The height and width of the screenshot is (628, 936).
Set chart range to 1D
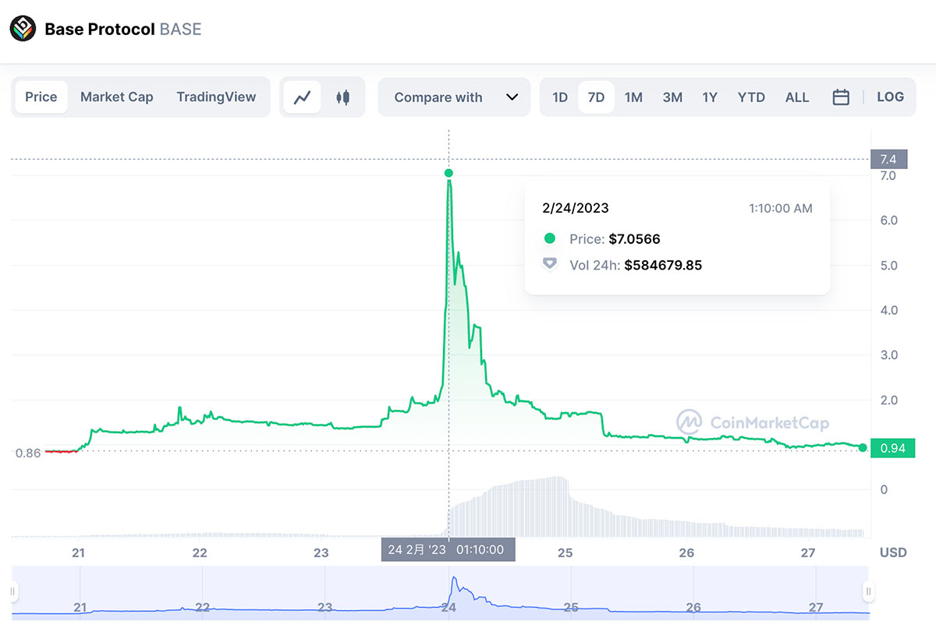pyautogui.click(x=560, y=97)
